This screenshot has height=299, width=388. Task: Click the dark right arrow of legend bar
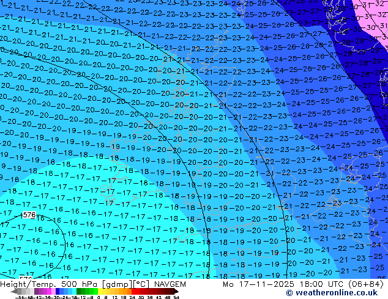coord(176,291)
